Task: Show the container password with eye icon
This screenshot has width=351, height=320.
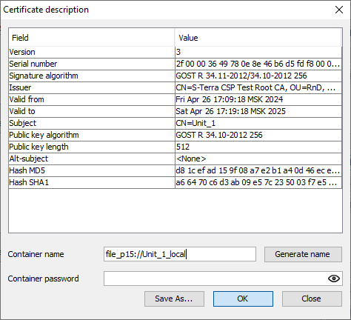Action: [334, 279]
